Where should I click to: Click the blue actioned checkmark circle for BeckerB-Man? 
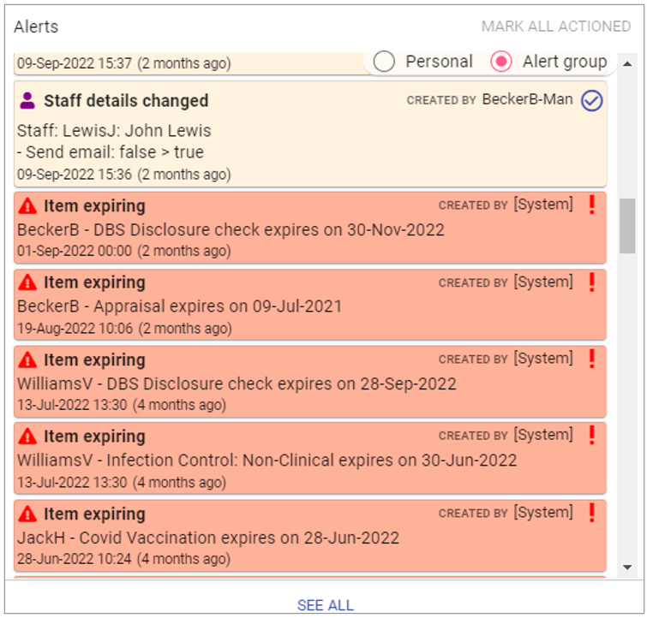point(592,101)
